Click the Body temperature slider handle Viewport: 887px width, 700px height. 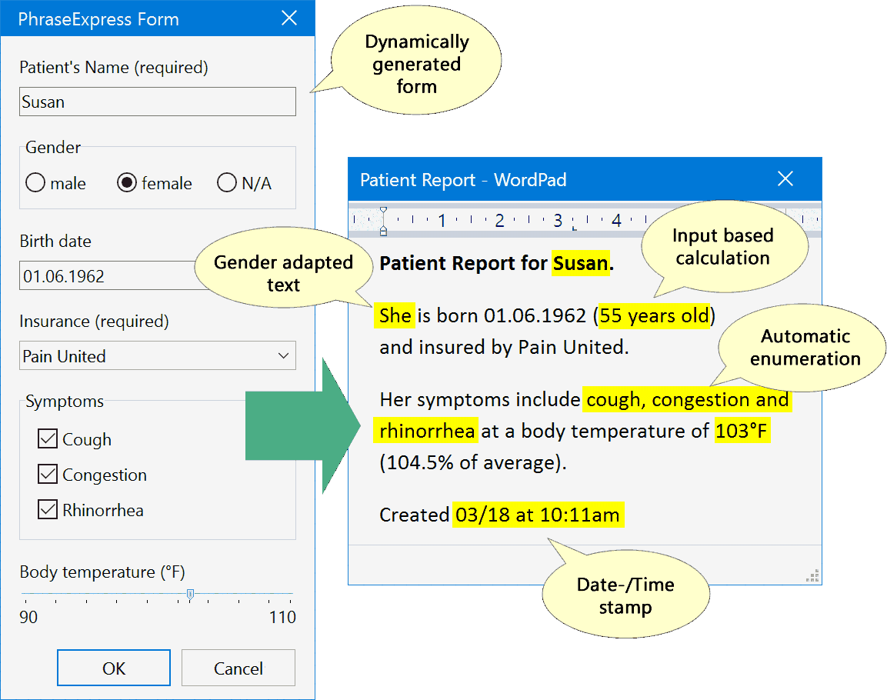190,595
